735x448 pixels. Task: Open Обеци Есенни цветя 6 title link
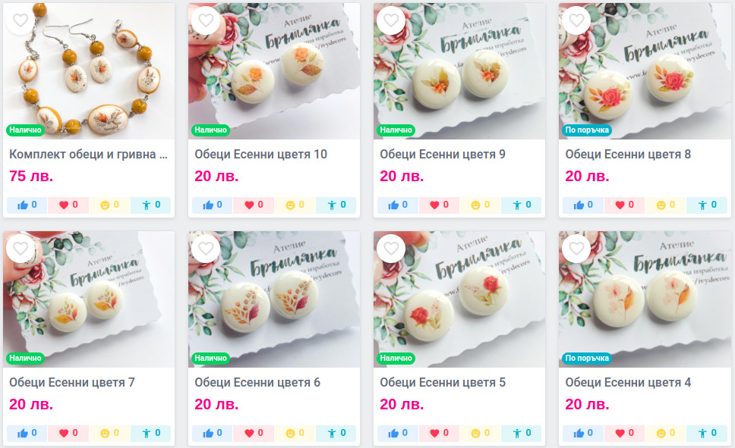coord(257,383)
